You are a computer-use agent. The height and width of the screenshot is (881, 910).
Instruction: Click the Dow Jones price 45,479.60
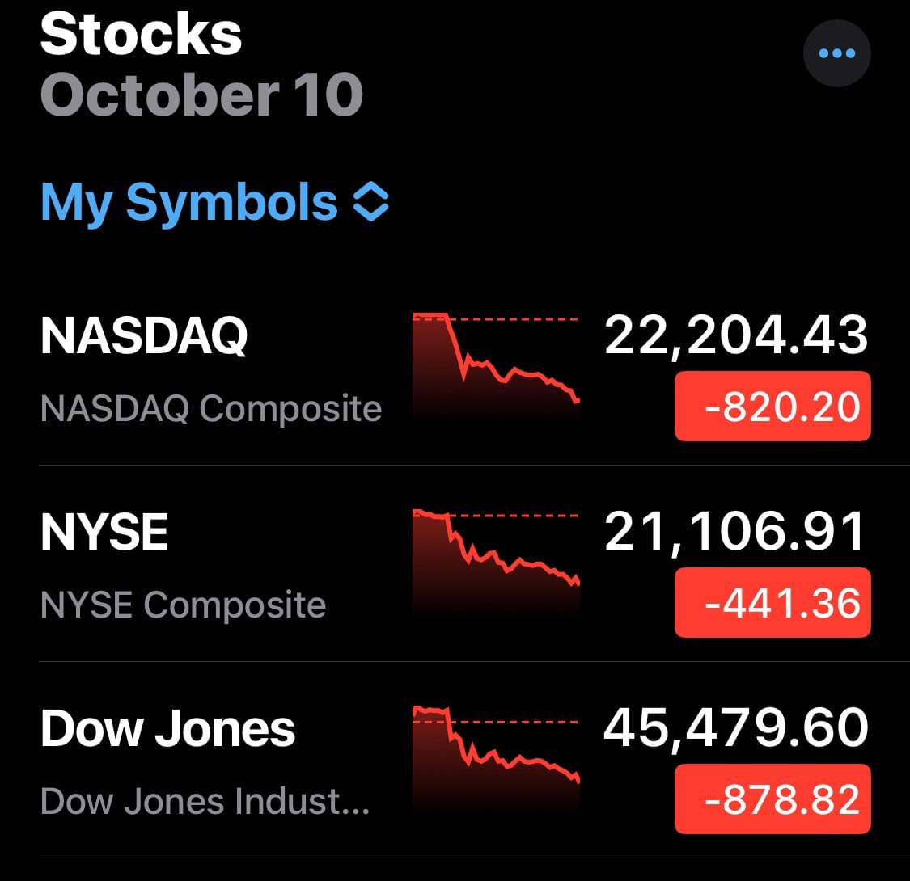pyautogui.click(x=735, y=728)
